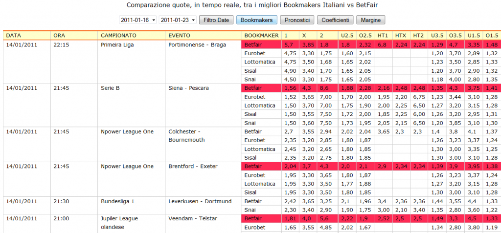Viewport: 501px width, 233px height.
Task: Click the 6,75 HT2 odds from Eurobet
Action: pos(419,97)
